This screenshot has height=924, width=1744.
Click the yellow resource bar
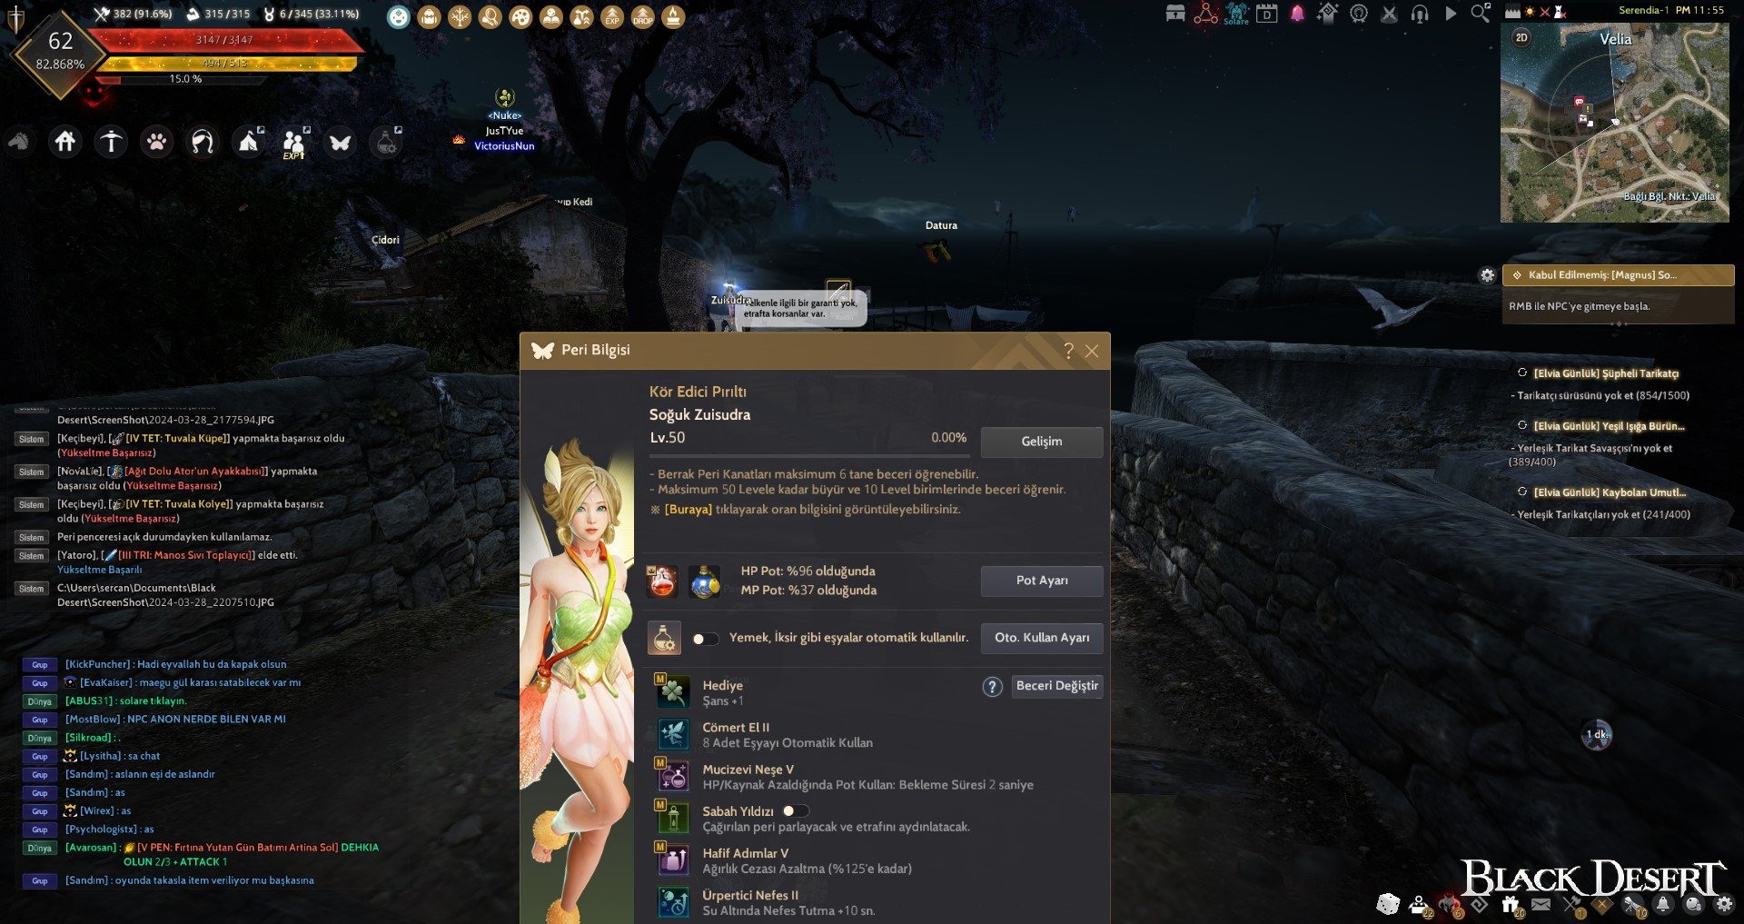tap(227, 64)
